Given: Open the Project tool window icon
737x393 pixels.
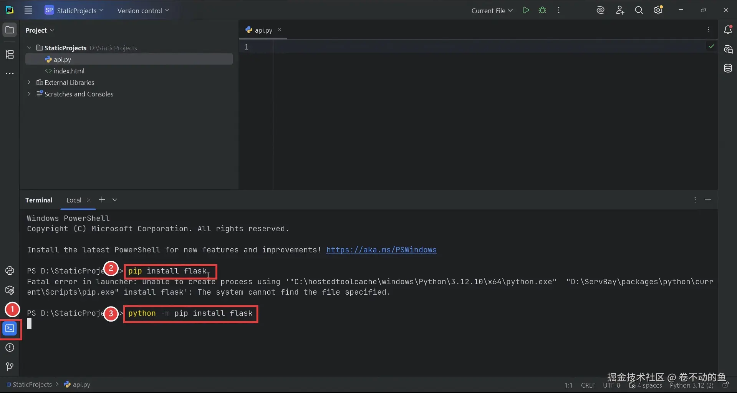Looking at the screenshot, I should [x=10, y=30].
